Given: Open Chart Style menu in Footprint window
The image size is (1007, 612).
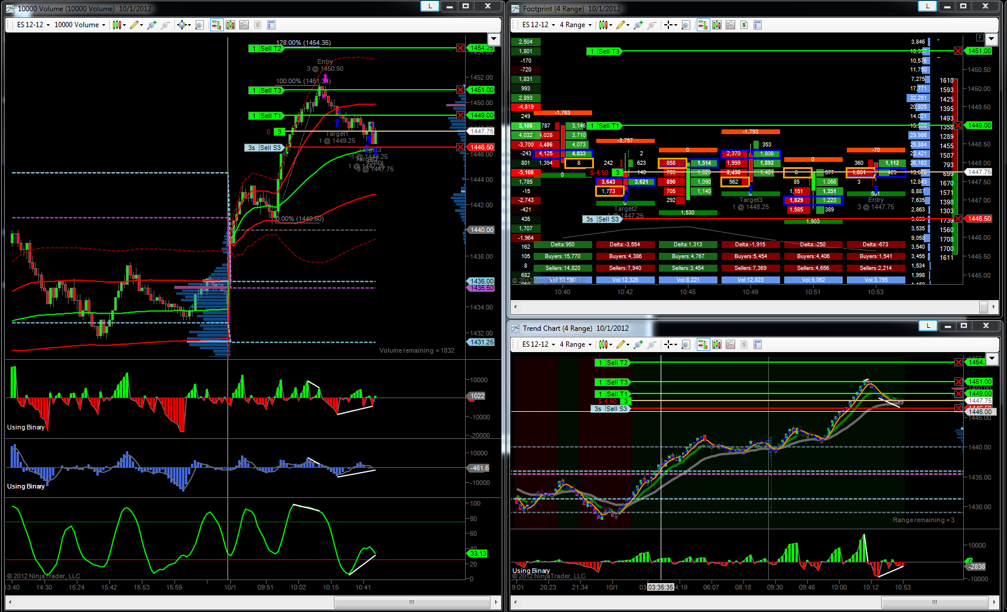Looking at the screenshot, I should (605, 25).
